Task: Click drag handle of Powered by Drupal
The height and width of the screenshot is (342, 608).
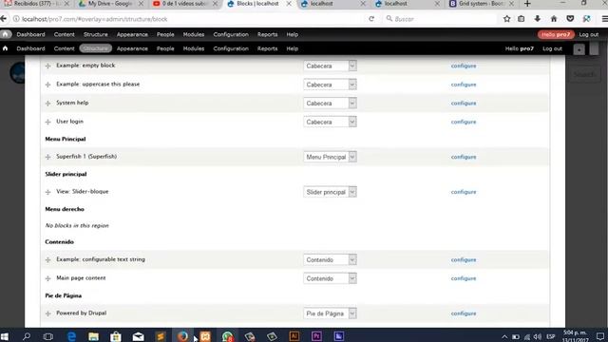Action: pos(48,313)
